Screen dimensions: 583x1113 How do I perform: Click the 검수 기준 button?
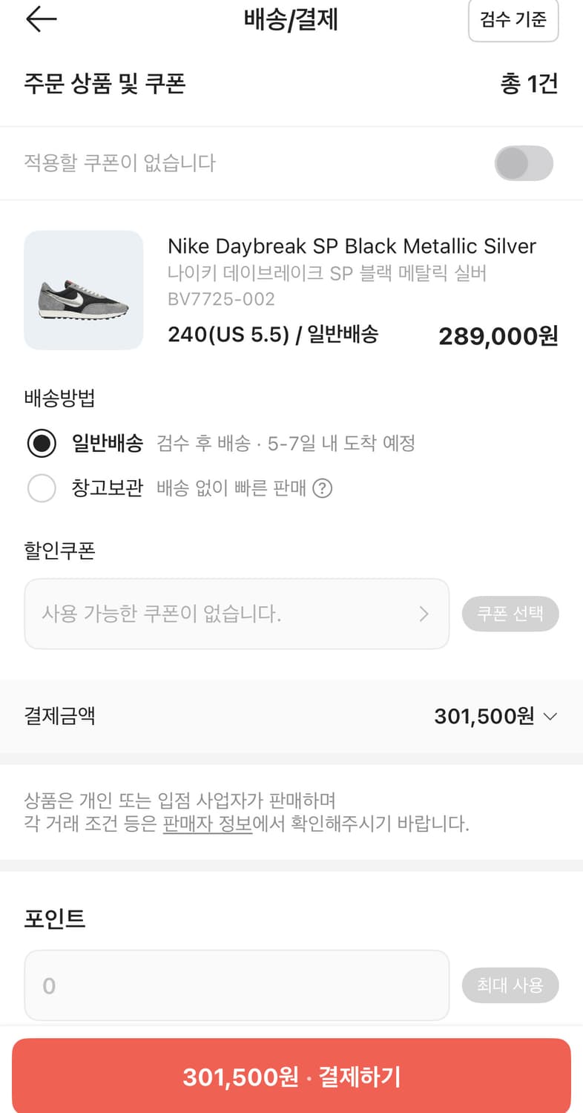[x=513, y=20]
